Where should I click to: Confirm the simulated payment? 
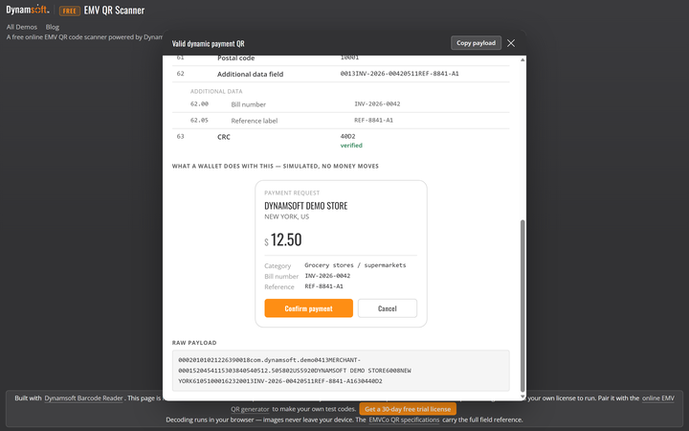coord(308,308)
